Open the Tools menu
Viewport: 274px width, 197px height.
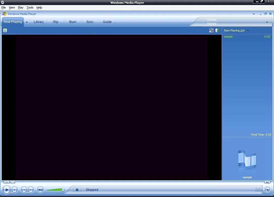pyautogui.click(x=30, y=7)
